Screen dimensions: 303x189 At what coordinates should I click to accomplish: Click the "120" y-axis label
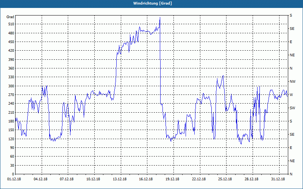click(x=11, y=139)
